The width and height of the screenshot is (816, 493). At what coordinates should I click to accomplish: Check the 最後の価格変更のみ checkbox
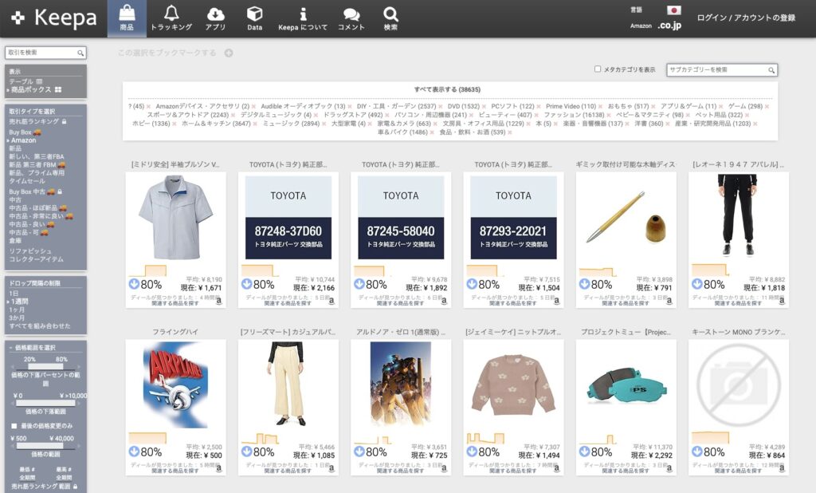14,425
